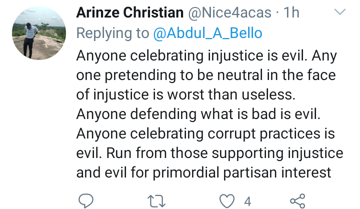Click the word 'evil.' ending the fourth line
This screenshot has height=209, width=360.
click(307, 114)
